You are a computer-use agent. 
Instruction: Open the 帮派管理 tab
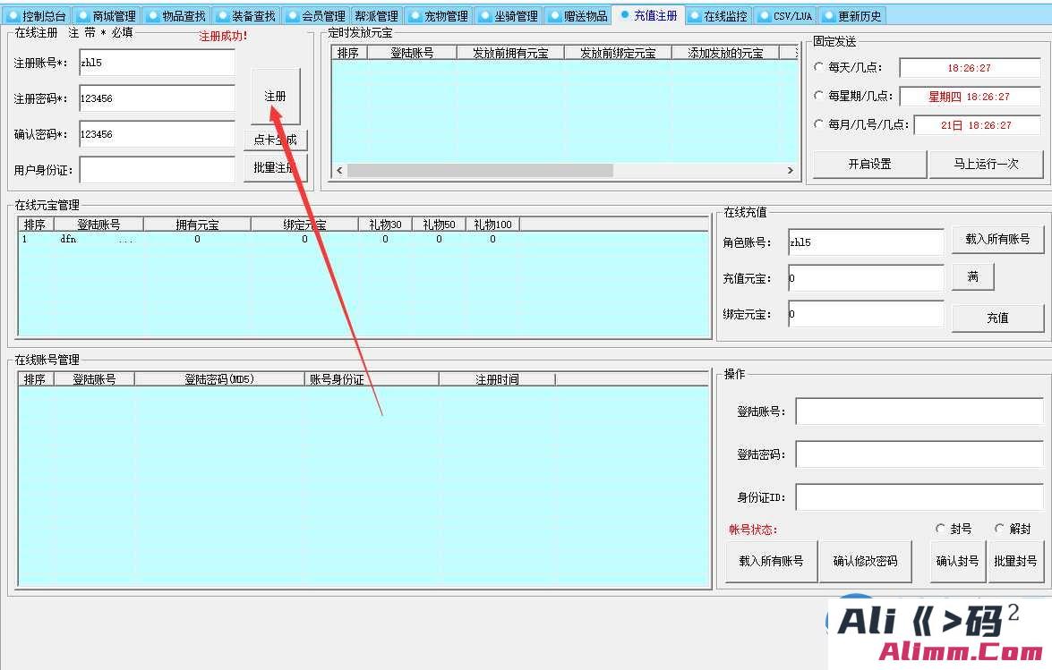pos(376,15)
